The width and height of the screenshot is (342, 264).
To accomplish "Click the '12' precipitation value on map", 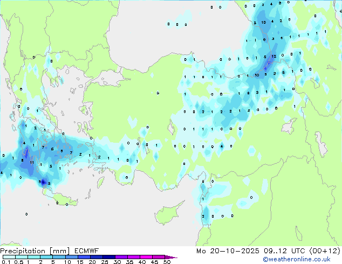I will 273,57.
